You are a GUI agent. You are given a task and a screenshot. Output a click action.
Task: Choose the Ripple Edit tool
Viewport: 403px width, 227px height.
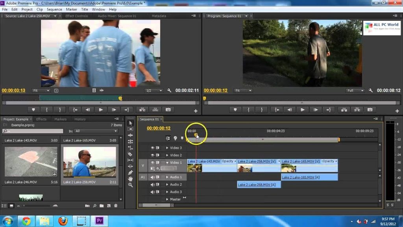(130, 135)
